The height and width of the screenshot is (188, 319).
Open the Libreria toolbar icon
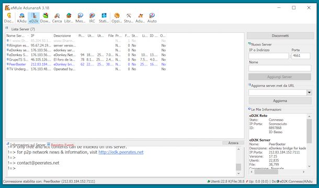pos(69,18)
